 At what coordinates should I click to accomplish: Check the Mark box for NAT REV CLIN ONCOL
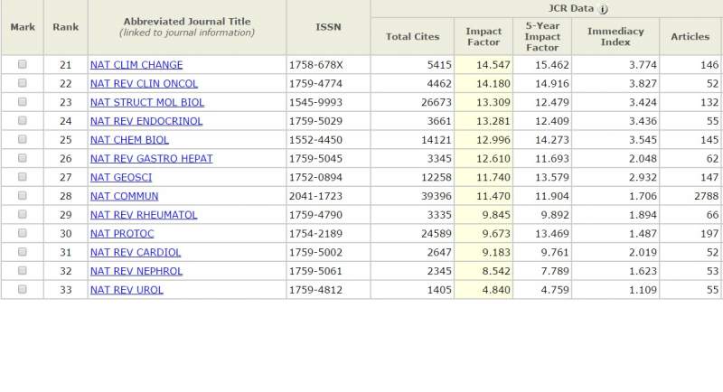pyautogui.click(x=22, y=83)
